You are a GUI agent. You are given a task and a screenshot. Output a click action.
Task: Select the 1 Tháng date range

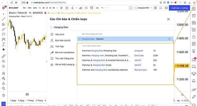pyautogui.click(x=30, y=100)
